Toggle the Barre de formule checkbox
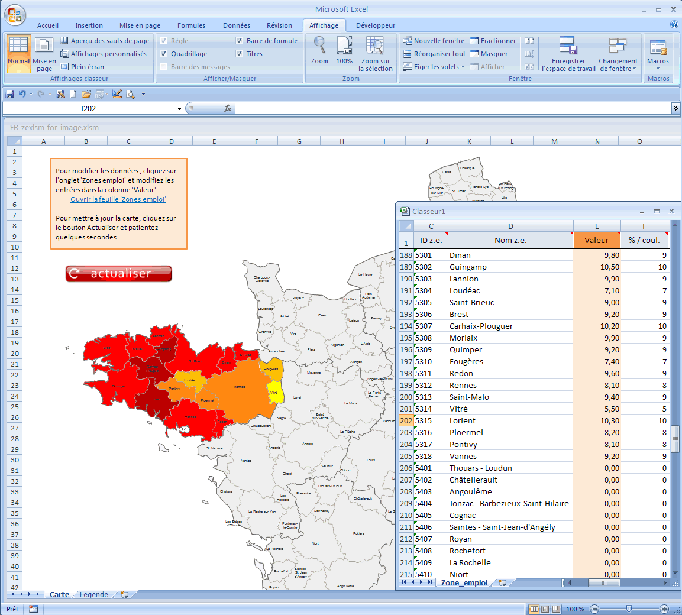Screen dimensions: 682x615 [239, 41]
